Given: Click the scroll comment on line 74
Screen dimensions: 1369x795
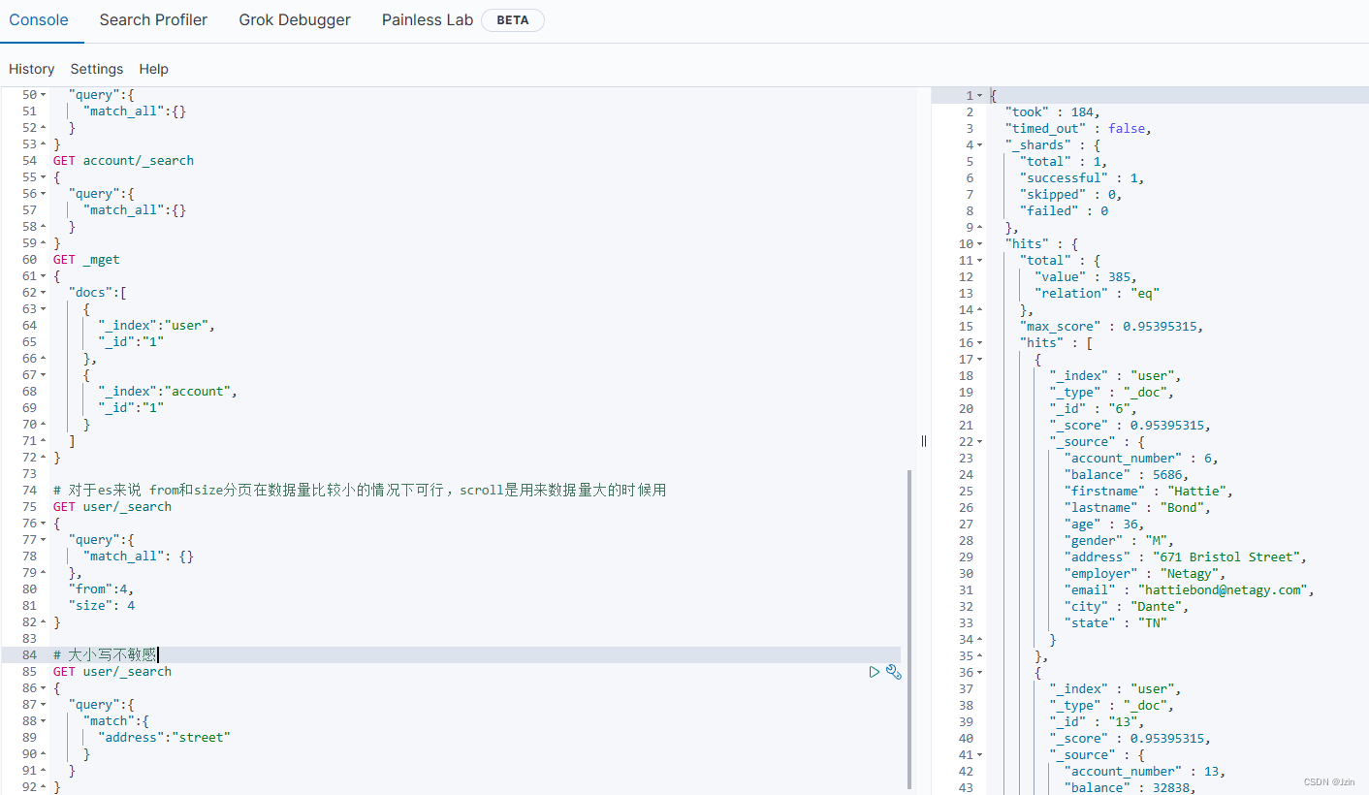Looking at the screenshot, I should (360, 491).
